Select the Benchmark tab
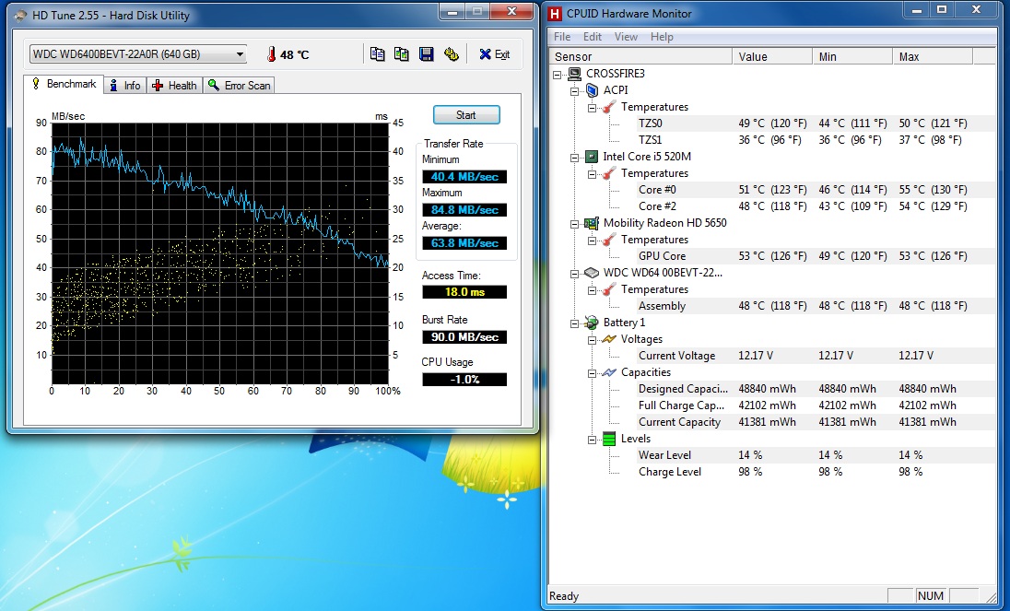 [64, 85]
